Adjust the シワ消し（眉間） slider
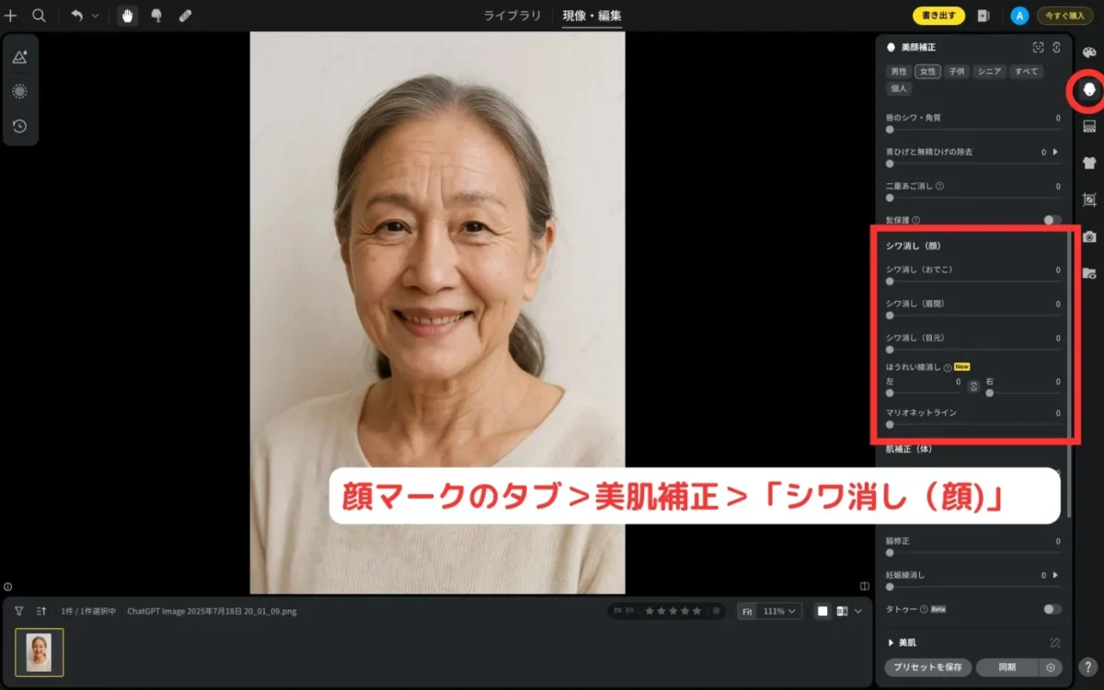Screen dimensions: 1104x690 click(x=973, y=316)
